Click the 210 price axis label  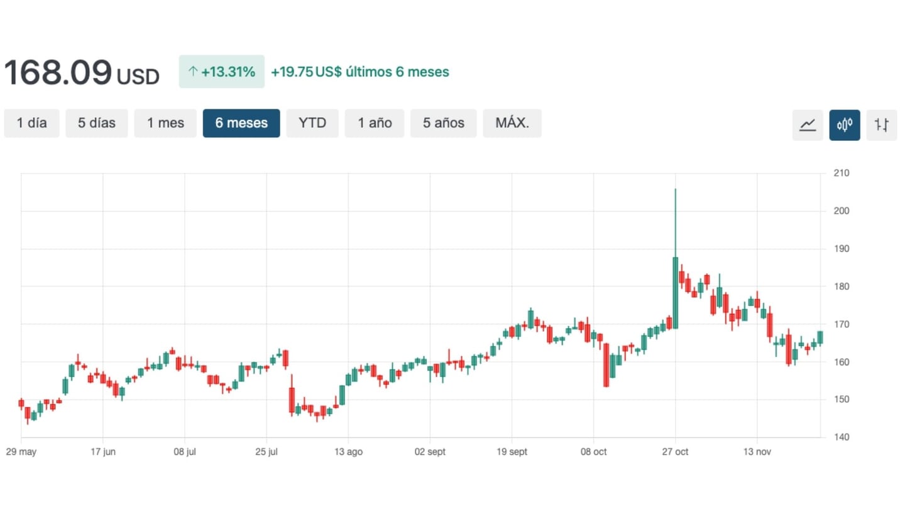(841, 173)
